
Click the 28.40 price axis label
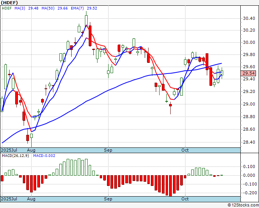(249, 142)
